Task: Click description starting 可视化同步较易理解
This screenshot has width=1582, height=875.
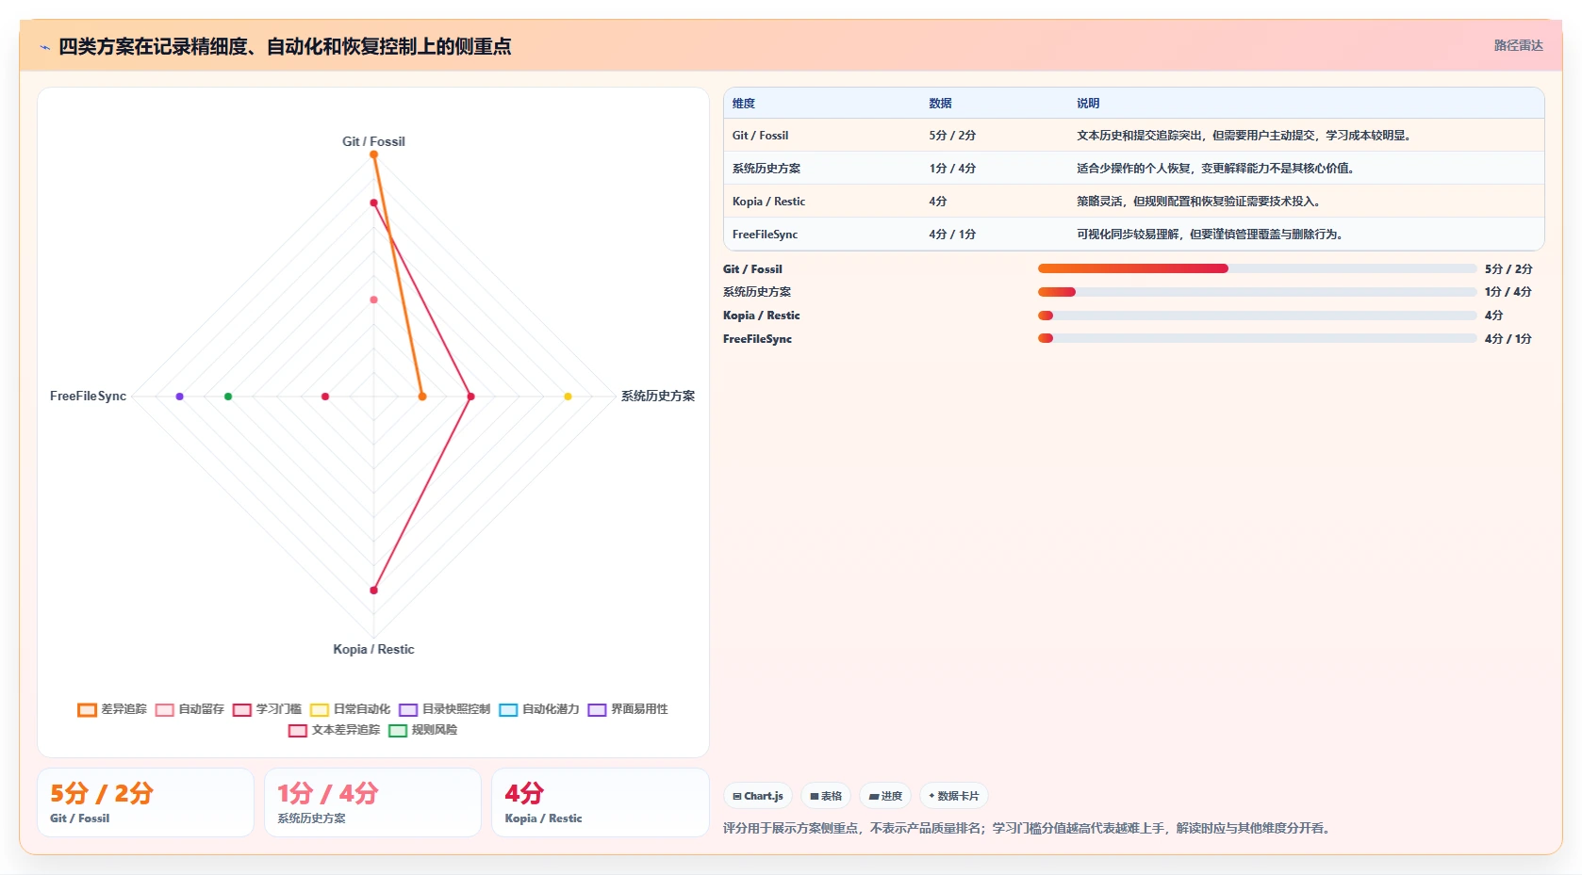Action: 1210,235
